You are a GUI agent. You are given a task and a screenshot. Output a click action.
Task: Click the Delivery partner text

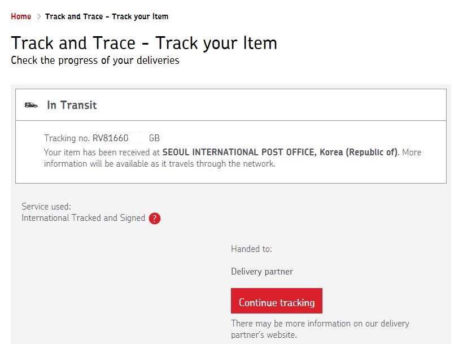point(262,272)
